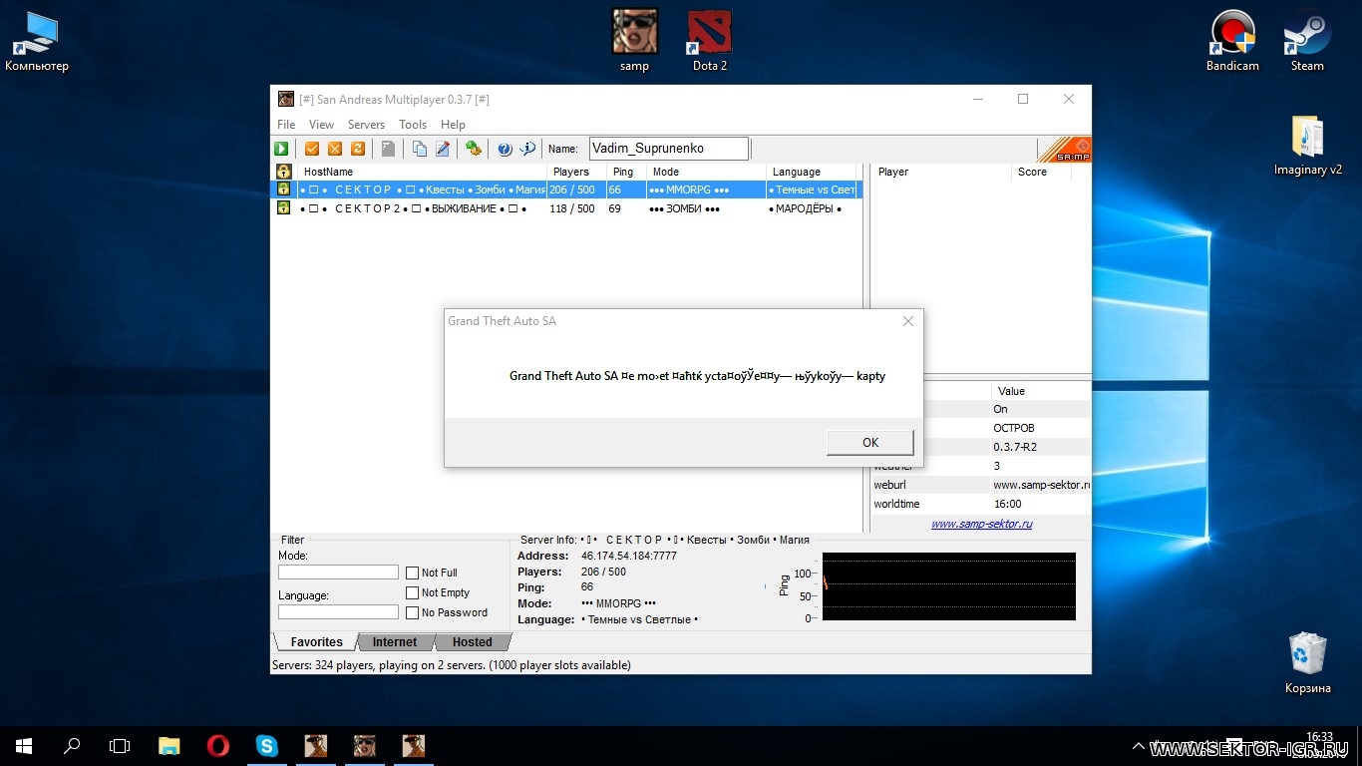Screen dimensions: 1362x766
Task: Select the СЕКТОР 2 ВЫЖИВАНИЕ server row
Action: [x=566, y=208]
